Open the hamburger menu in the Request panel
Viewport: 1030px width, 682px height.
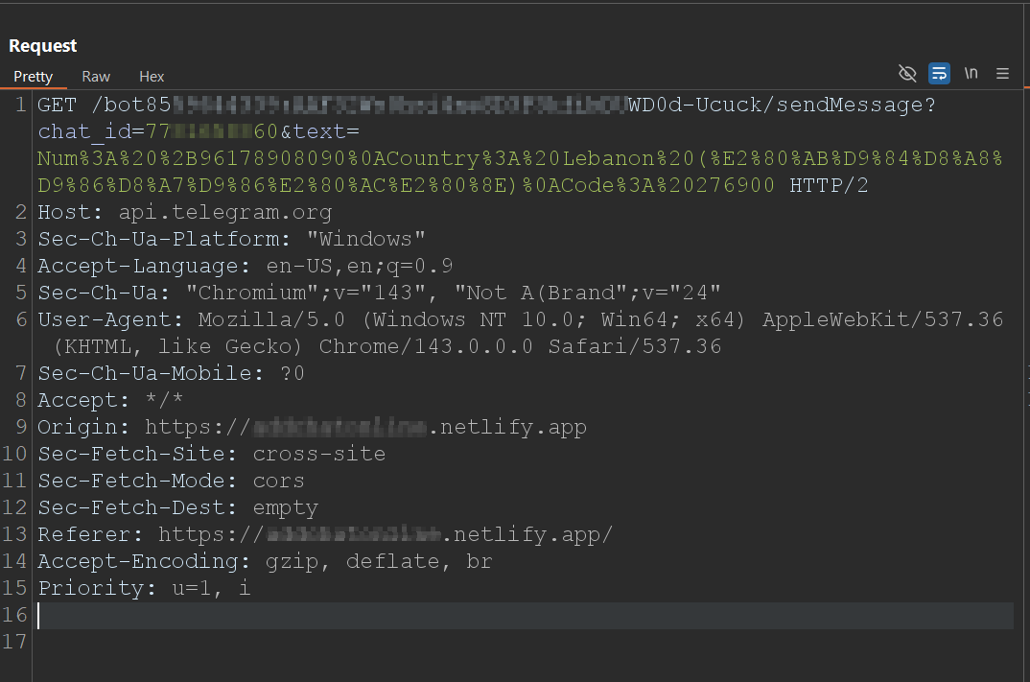pos(1002,74)
